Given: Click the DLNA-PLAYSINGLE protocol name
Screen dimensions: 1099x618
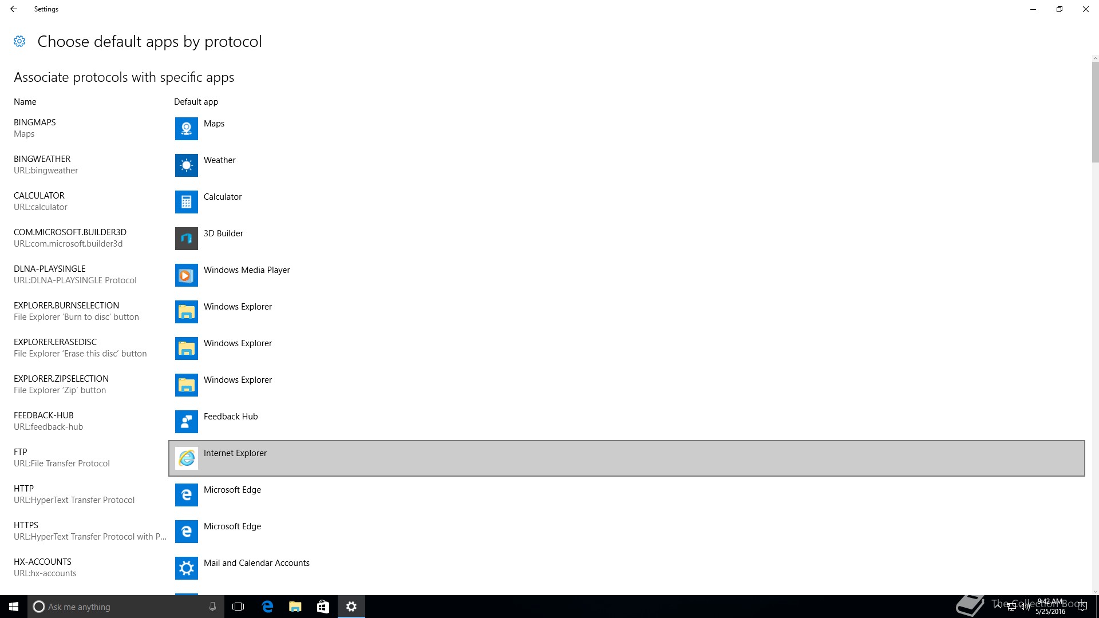Looking at the screenshot, I should coord(50,269).
